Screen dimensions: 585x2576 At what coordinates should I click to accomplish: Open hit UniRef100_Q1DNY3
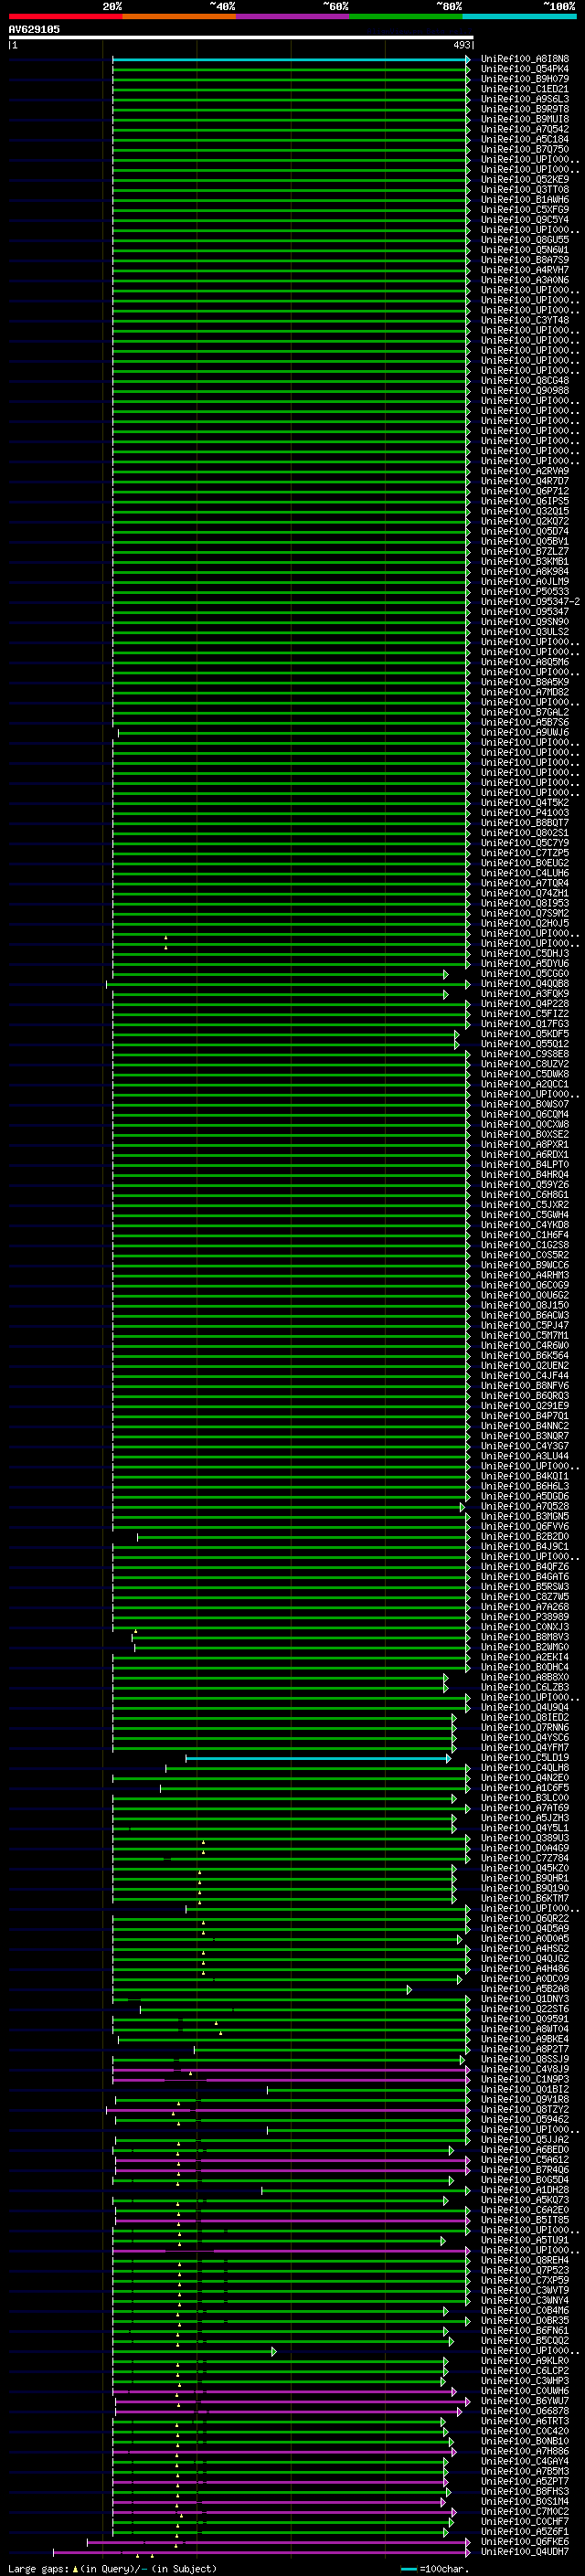(525, 1999)
